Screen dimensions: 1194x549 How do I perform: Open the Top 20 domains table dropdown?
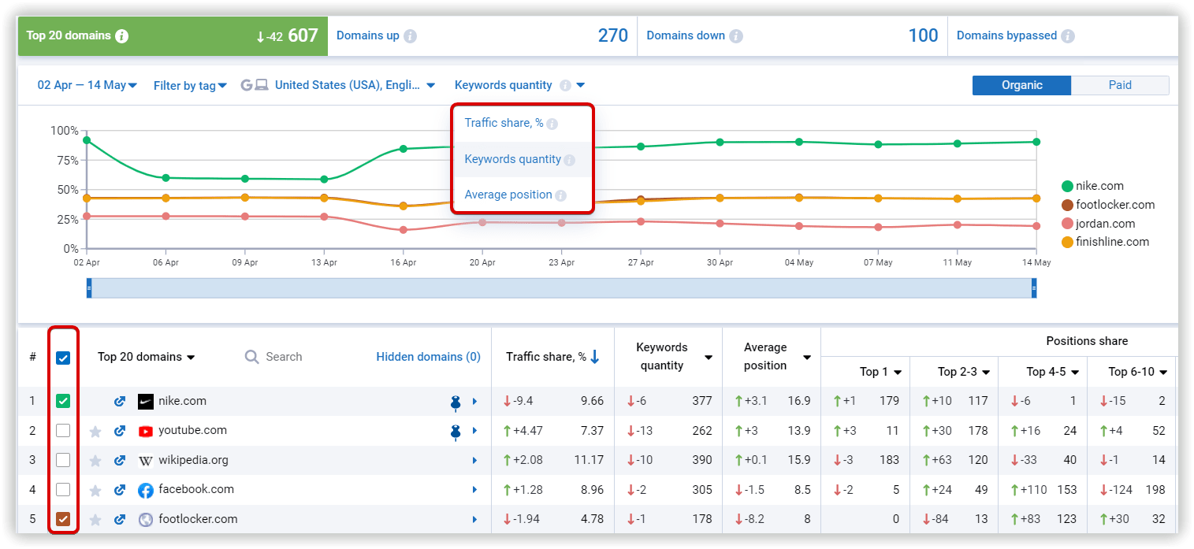point(146,357)
